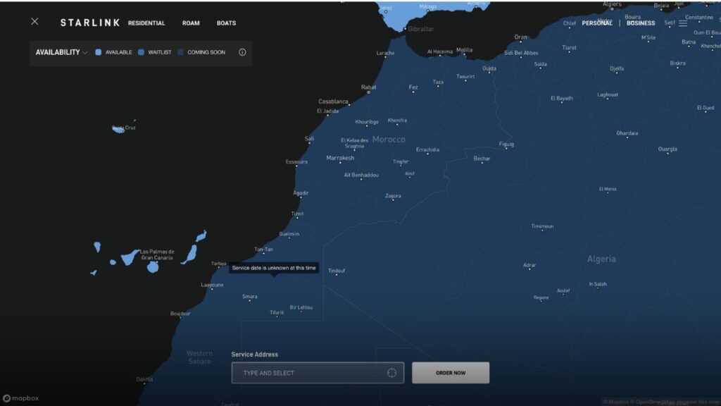Click the Morocco country label

[389, 139]
